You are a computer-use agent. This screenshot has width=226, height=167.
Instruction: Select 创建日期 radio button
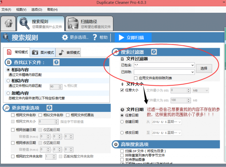coord(122,122)
